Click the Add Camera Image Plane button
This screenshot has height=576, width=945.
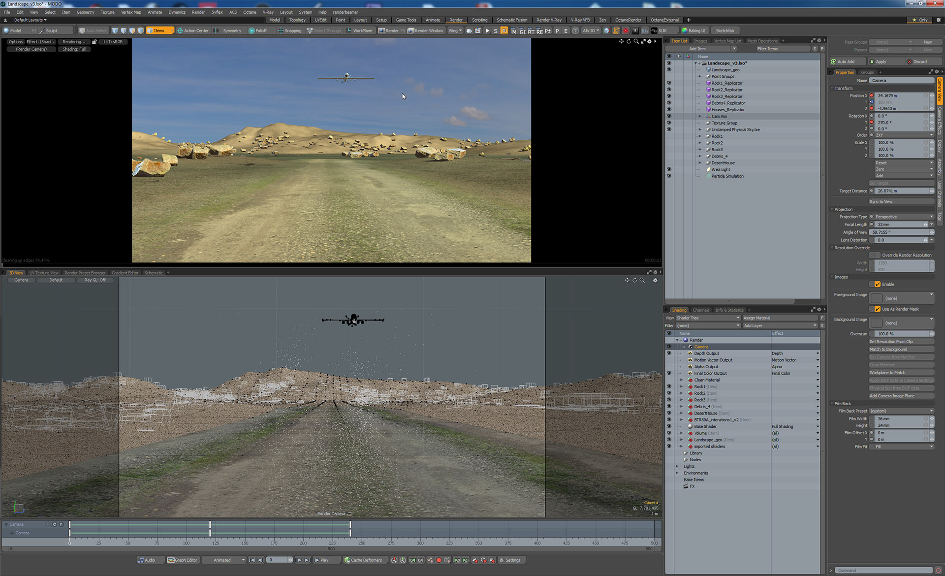point(901,396)
